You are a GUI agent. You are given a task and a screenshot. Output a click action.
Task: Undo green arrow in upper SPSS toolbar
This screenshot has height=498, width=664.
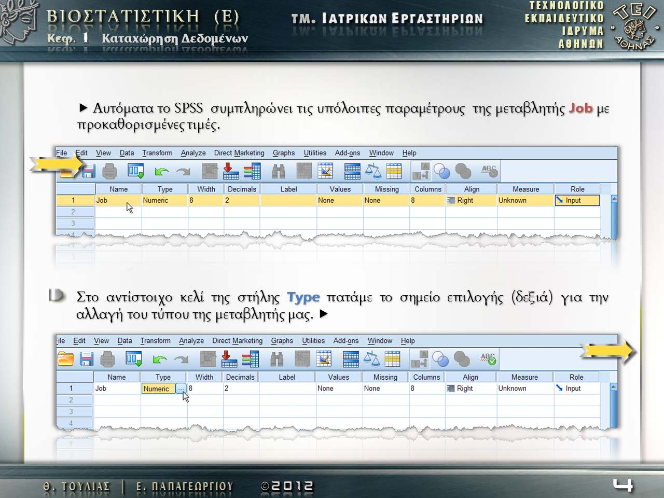click(x=162, y=171)
